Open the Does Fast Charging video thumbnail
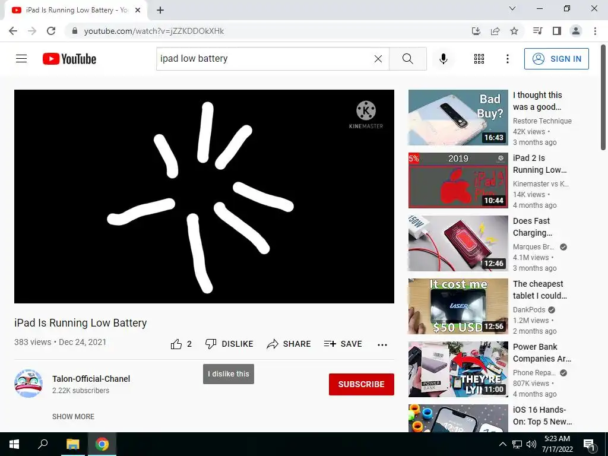This screenshot has height=456, width=608. click(458, 243)
